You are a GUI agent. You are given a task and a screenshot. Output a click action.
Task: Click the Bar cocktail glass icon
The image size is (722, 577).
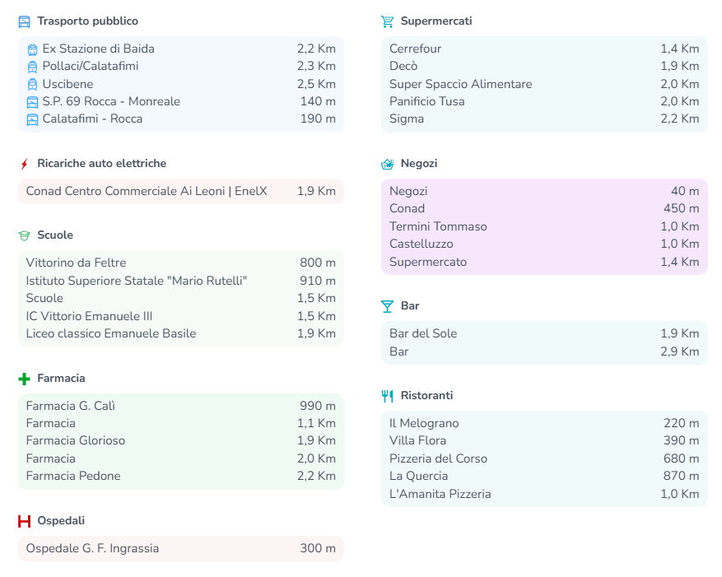pyautogui.click(x=387, y=306)
